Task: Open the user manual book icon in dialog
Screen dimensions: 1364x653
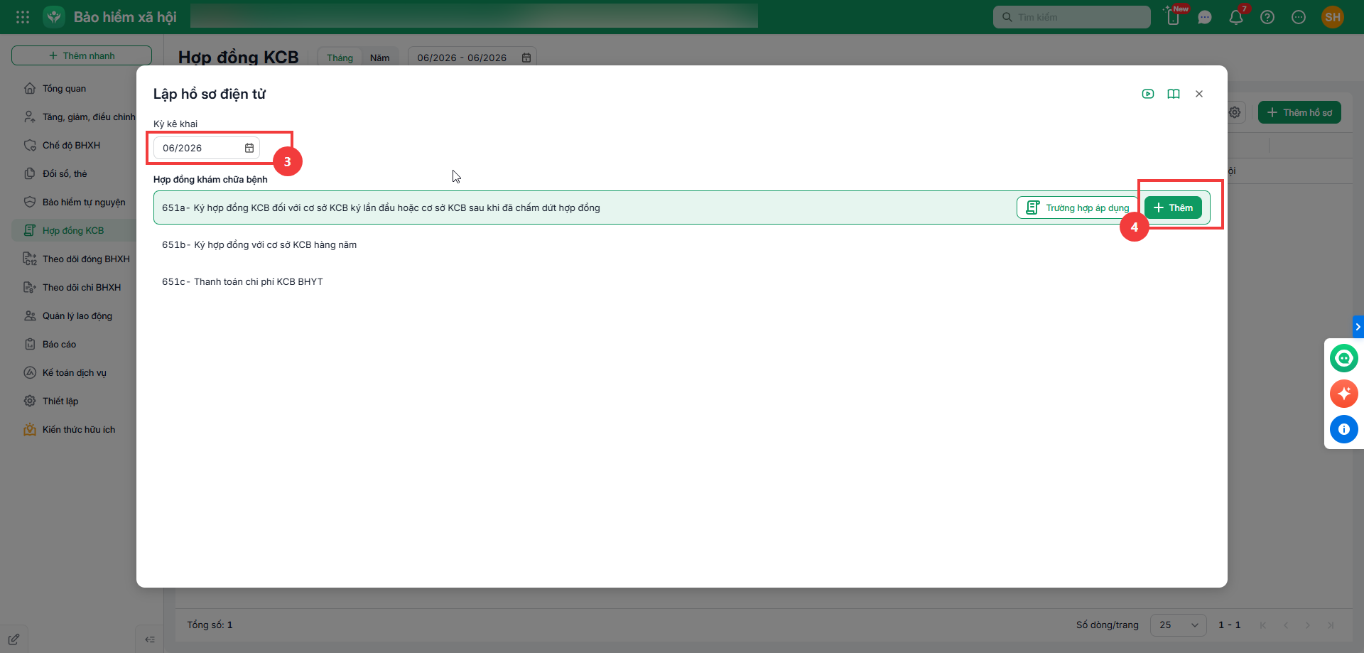Action: (1174, 94)
